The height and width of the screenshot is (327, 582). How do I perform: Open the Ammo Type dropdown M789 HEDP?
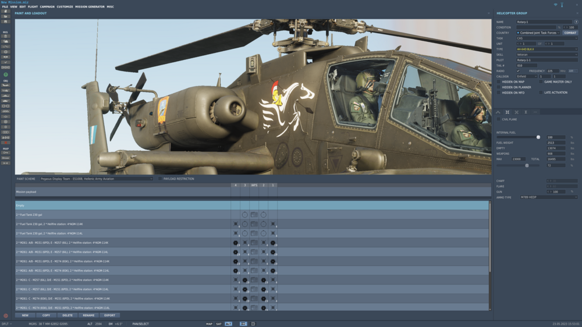coord(549,197)
